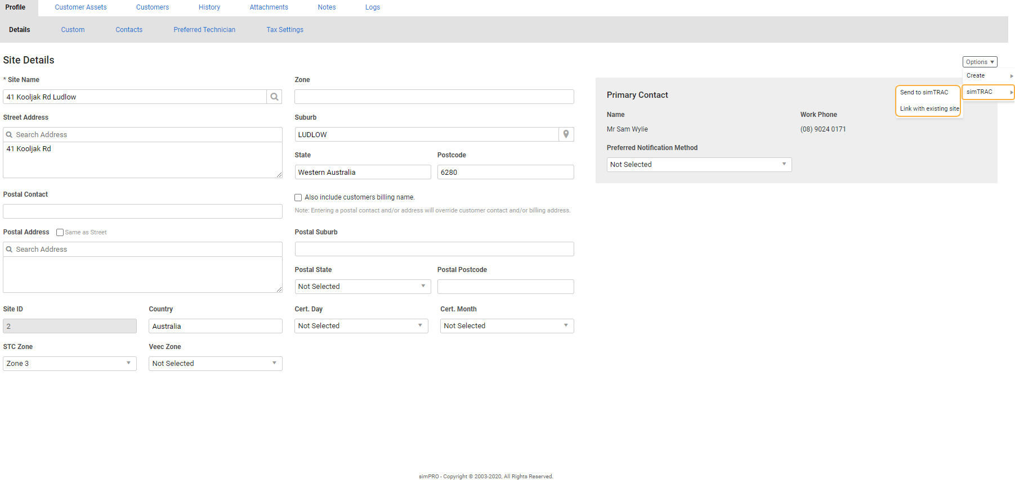Click the Postal Address search magnifier icon
The height and width of the screenshot is (480, 1015).
click(x=9, y=250)
